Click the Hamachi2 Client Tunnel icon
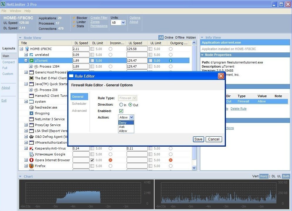Image resolution: width=292 pixels, height=211 pixels. click(31, 96)
